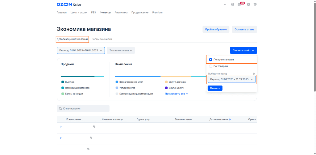Screen dimensions: 316x155
Task: Go to the Аналитика menu item
Action: point(121,13)
